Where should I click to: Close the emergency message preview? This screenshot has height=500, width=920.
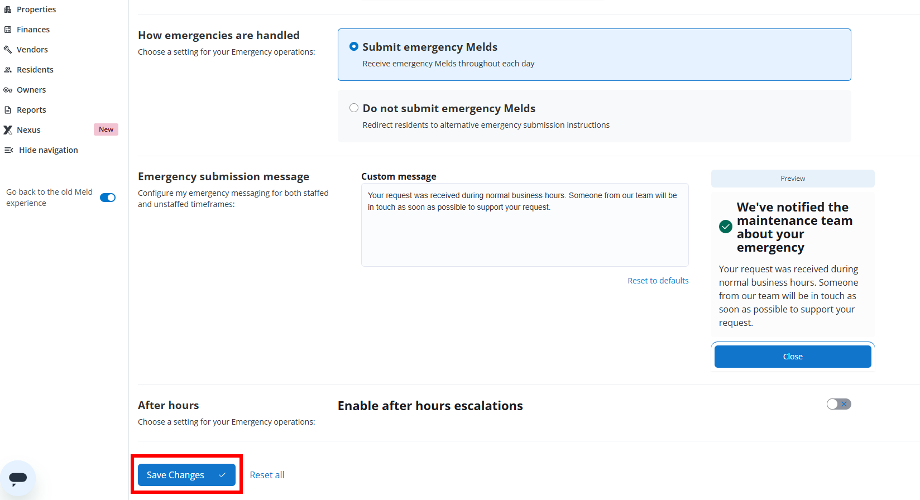[x=792, y=357]
